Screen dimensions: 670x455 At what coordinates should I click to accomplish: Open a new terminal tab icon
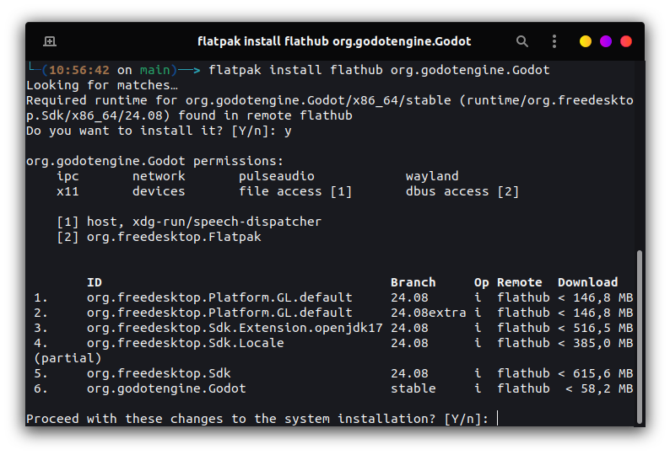pos(50,41)
